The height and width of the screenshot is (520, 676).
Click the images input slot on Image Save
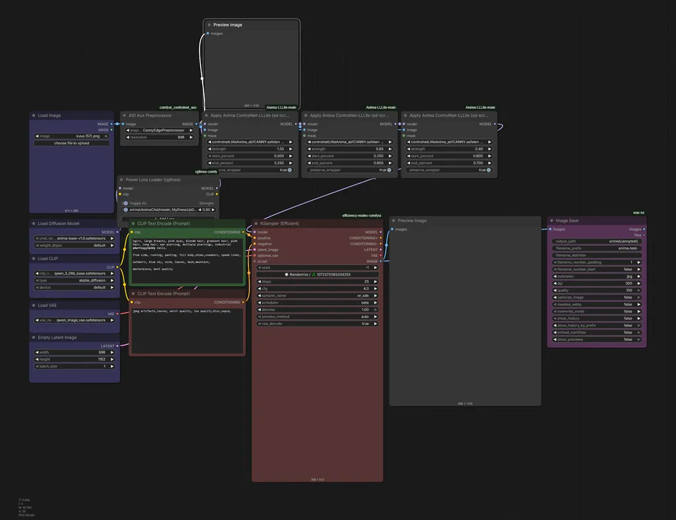[x=551, y=229]
